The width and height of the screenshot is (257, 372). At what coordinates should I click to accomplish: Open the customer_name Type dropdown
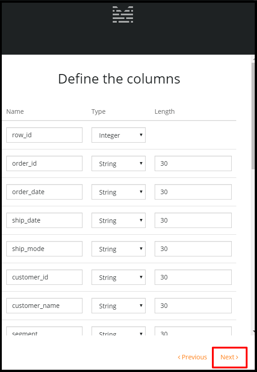click(x=119, y=306)
